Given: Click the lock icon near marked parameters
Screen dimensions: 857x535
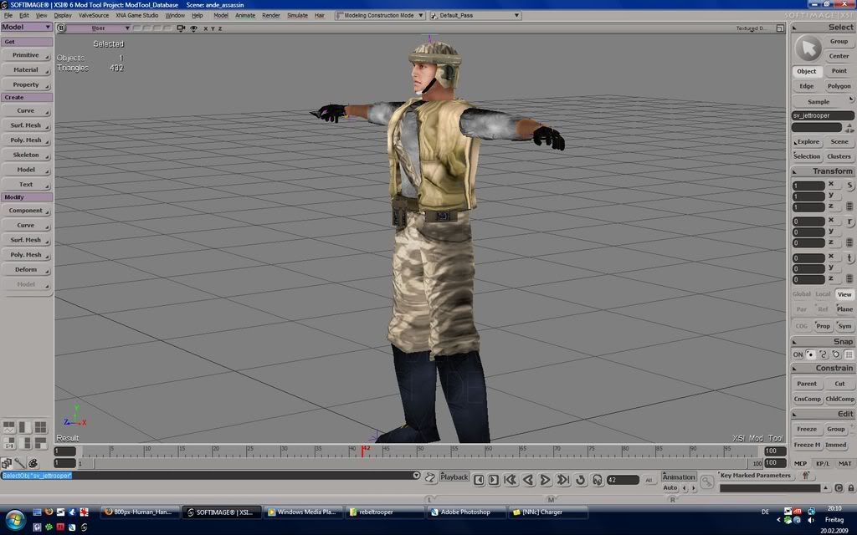Looking at the screenshot, I should 851,488.
